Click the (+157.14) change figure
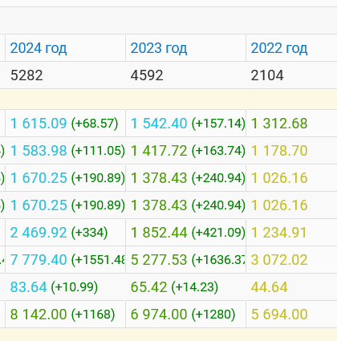337x341 pixels. [x=218, y=124]
